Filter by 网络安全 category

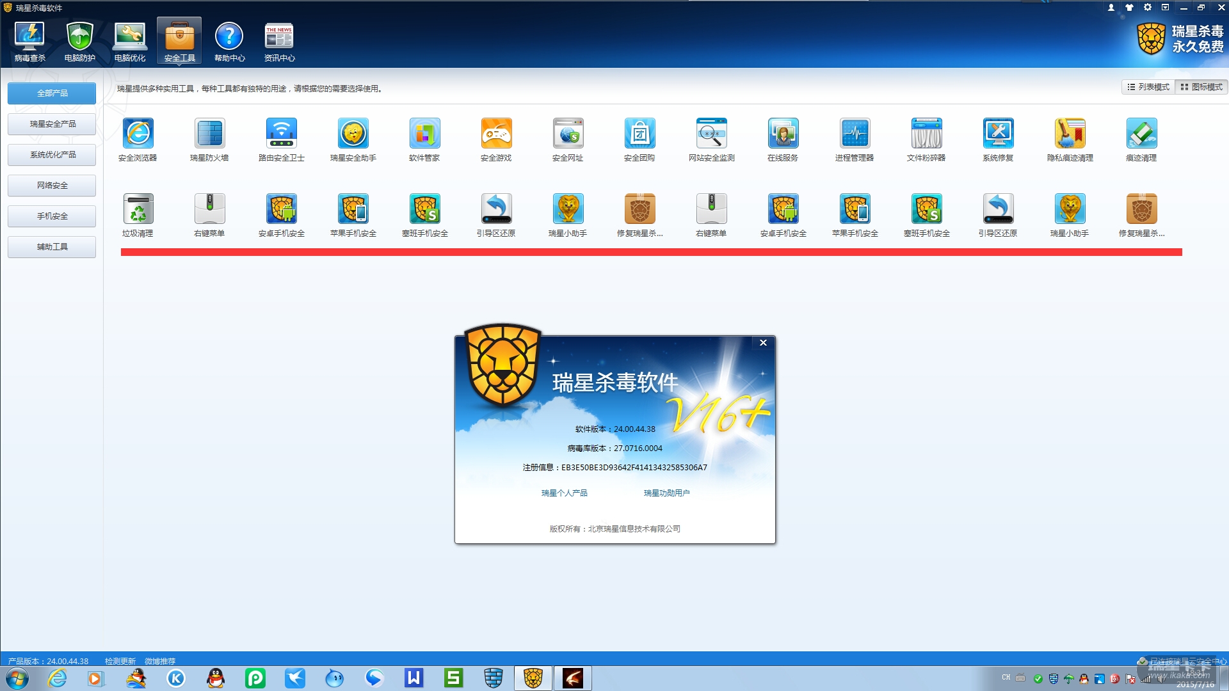click(52, 186)
